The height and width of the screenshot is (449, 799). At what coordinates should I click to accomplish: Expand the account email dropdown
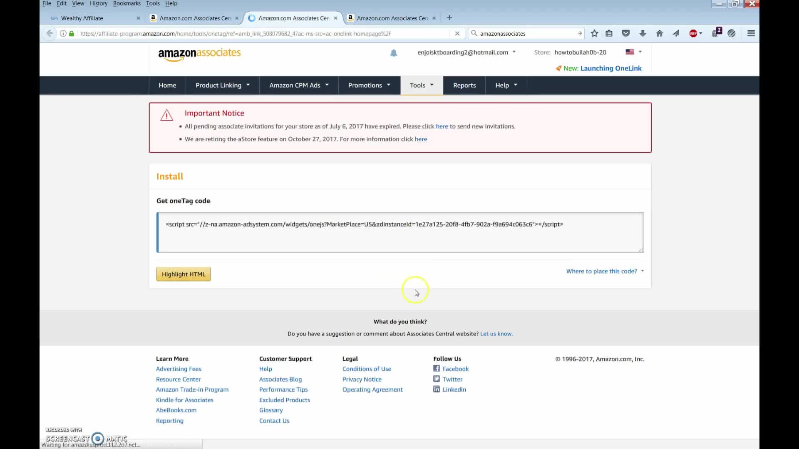coord(514,52)
